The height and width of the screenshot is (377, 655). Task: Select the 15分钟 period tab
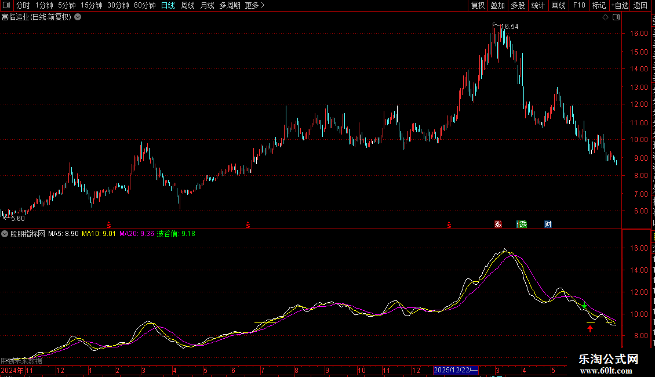(x=92, y=5)
